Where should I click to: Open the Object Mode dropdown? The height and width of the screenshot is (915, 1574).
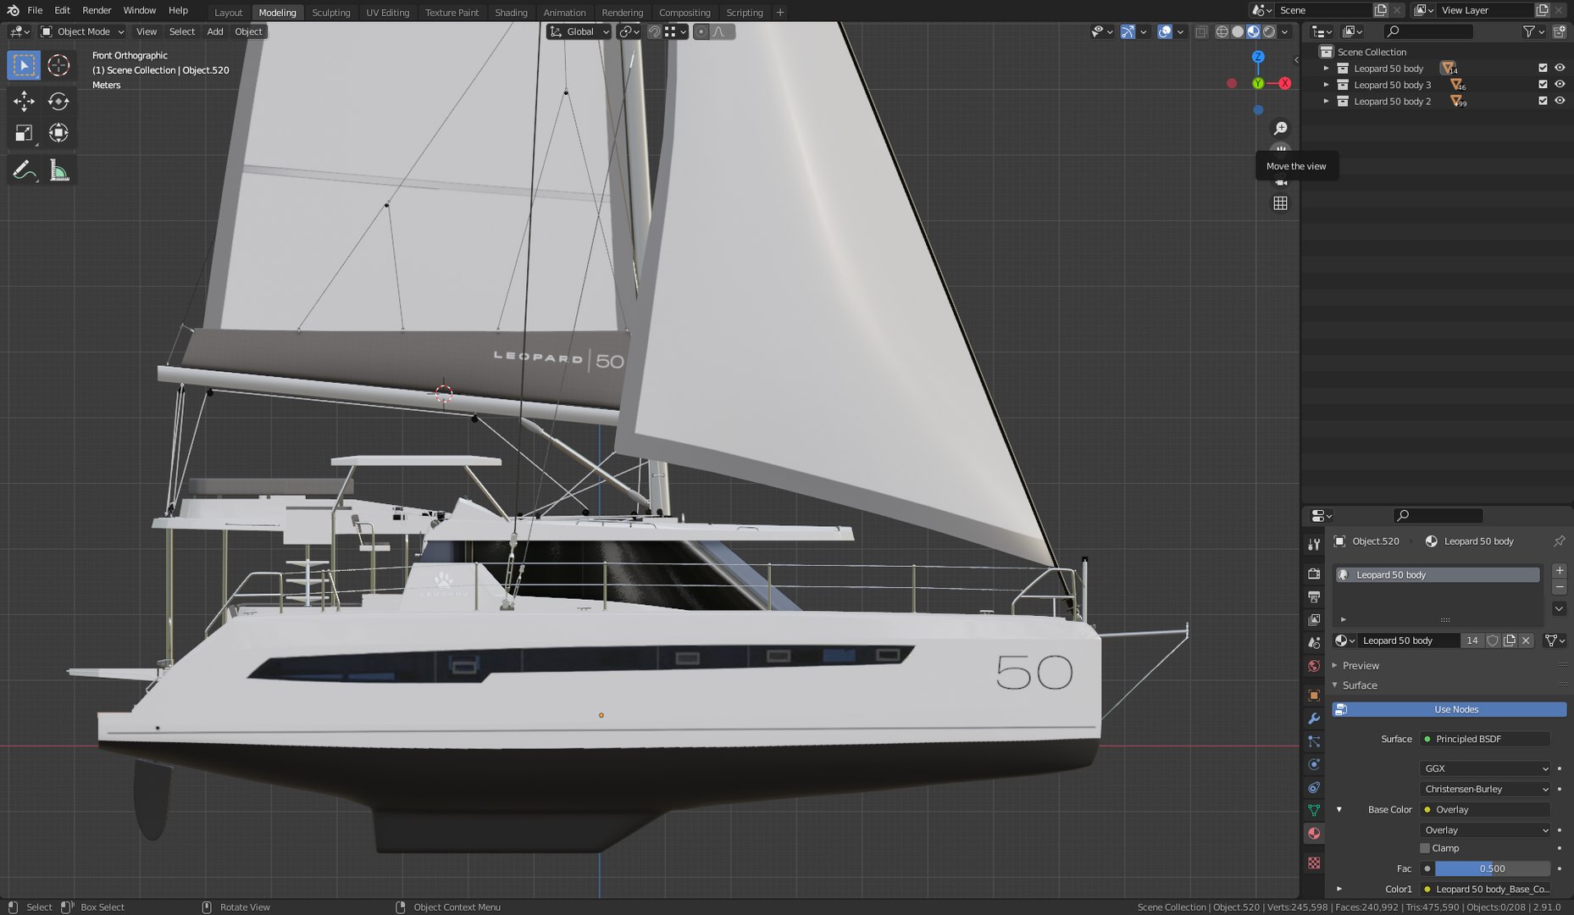tap(82, 31)
